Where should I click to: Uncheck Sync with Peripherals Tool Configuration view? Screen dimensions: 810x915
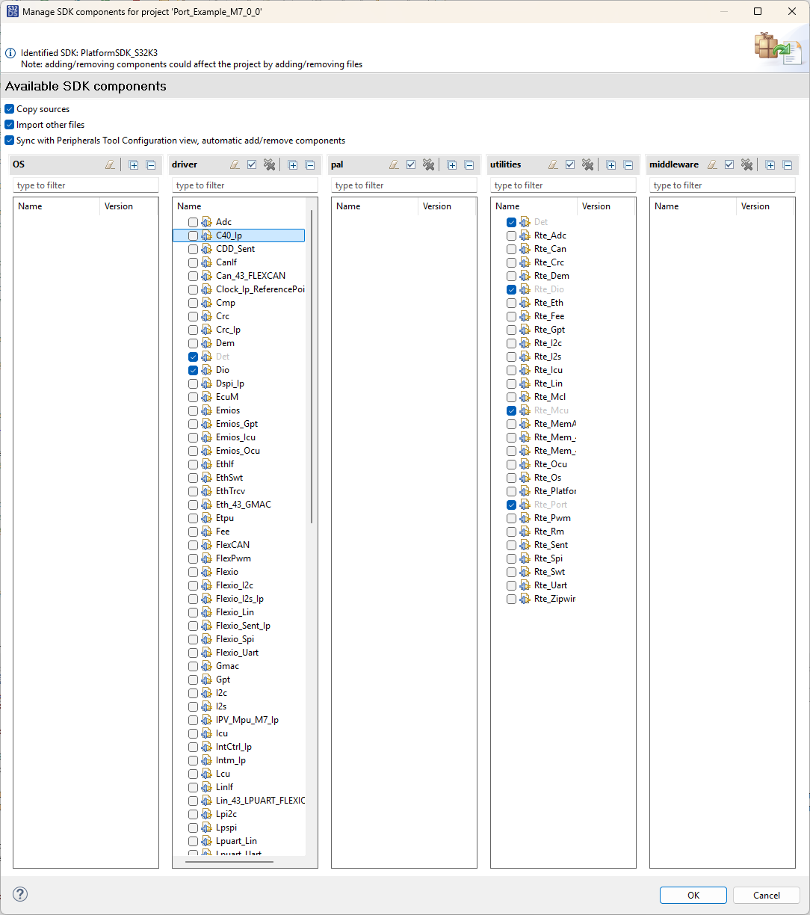tap(9, 140)
